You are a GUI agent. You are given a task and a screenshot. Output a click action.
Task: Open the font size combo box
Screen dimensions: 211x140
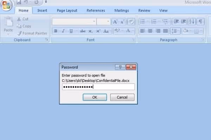point(103,21)
